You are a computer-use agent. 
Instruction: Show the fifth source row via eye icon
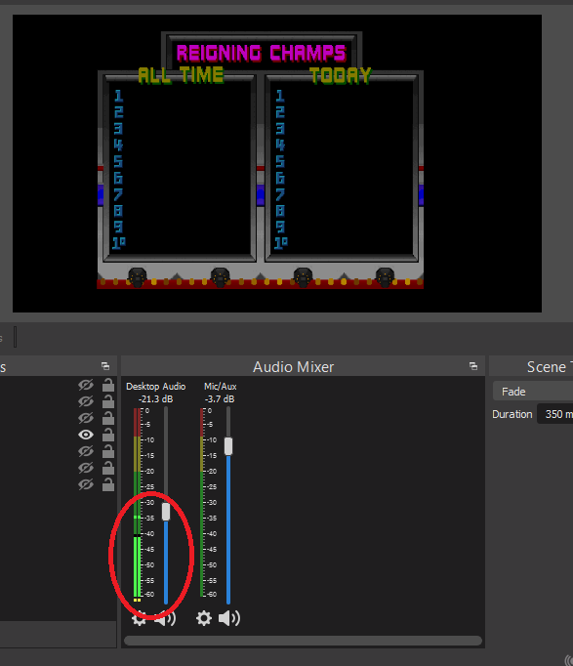[x=86, y=451]
